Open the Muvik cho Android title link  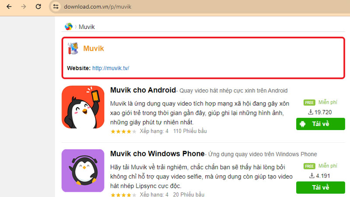click(x=143, y=90)
